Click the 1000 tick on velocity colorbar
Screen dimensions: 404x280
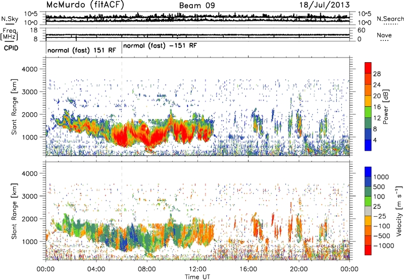pyautogui.click(x=381, y=177)
